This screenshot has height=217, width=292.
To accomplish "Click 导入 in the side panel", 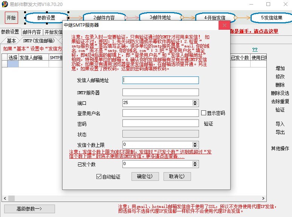I will [x=280, y=124].
